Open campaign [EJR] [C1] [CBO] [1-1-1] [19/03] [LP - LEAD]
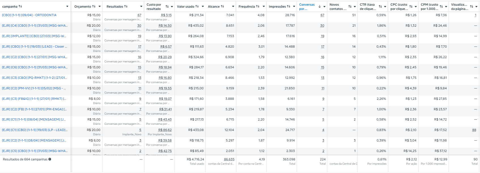Image resolution: width=480 pixels, height=173 pixels. [35, 130]
